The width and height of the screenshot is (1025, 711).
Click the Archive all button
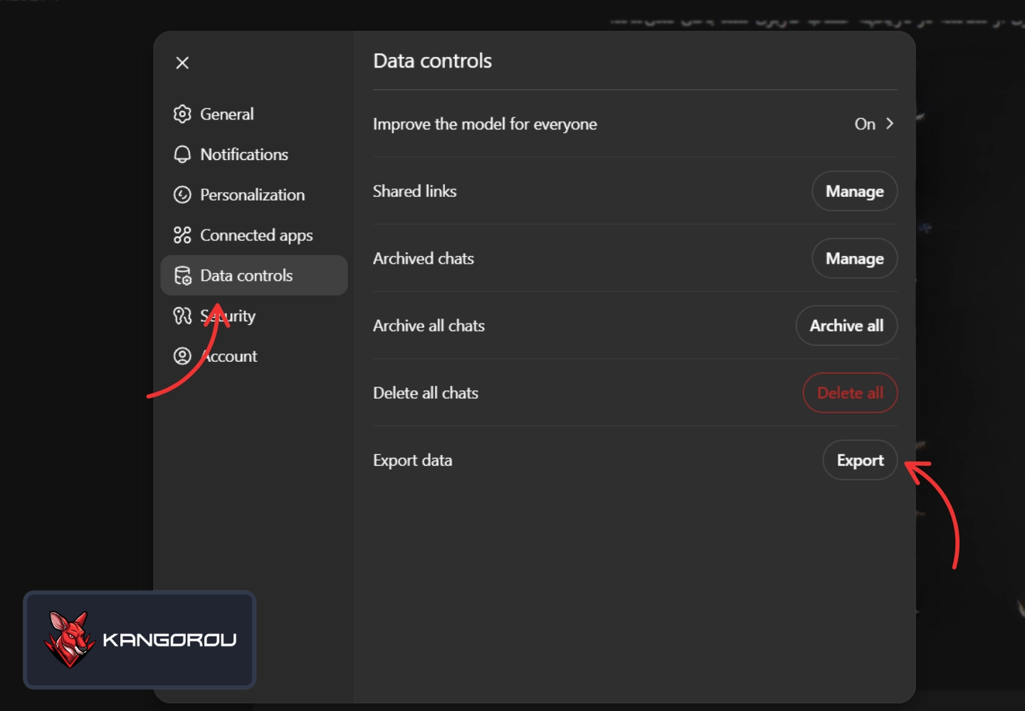(846, 326)
